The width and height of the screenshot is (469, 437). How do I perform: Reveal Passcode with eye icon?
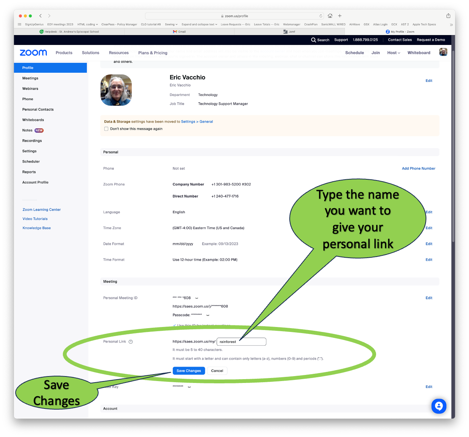pyautogui.click(x=208, y=315)
